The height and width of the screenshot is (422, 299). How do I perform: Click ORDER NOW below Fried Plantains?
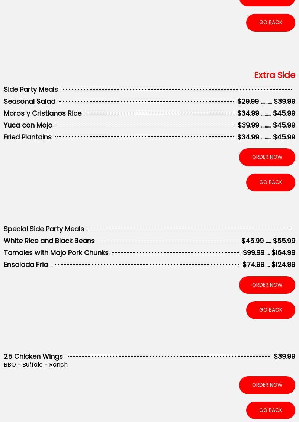[267, 157]
